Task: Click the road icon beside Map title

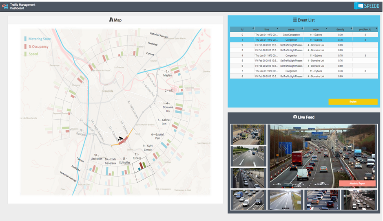Action: pyautogui.click(x=111, y=20)
